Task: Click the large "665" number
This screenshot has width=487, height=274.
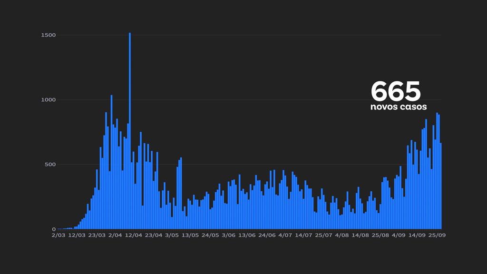Action: tap(396, 91)
